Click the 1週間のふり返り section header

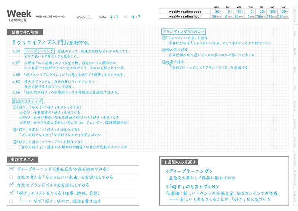point(180,162)
